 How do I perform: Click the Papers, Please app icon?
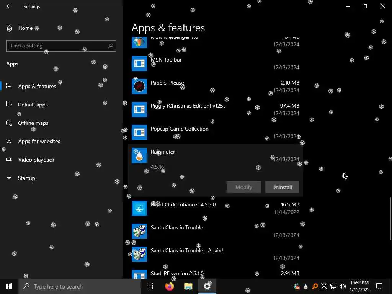tap(139, 87)
